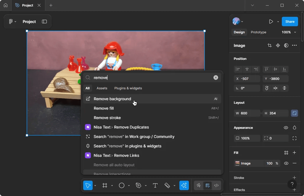Viewport: 304px width, 196px height.
Task: Select the Pen tool
Action: (x=139, y=185)
